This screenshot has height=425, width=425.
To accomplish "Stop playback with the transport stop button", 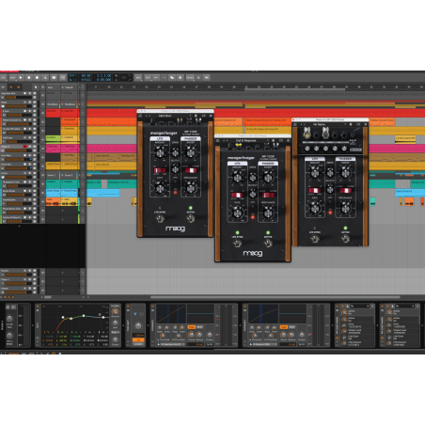I will 29,77.
